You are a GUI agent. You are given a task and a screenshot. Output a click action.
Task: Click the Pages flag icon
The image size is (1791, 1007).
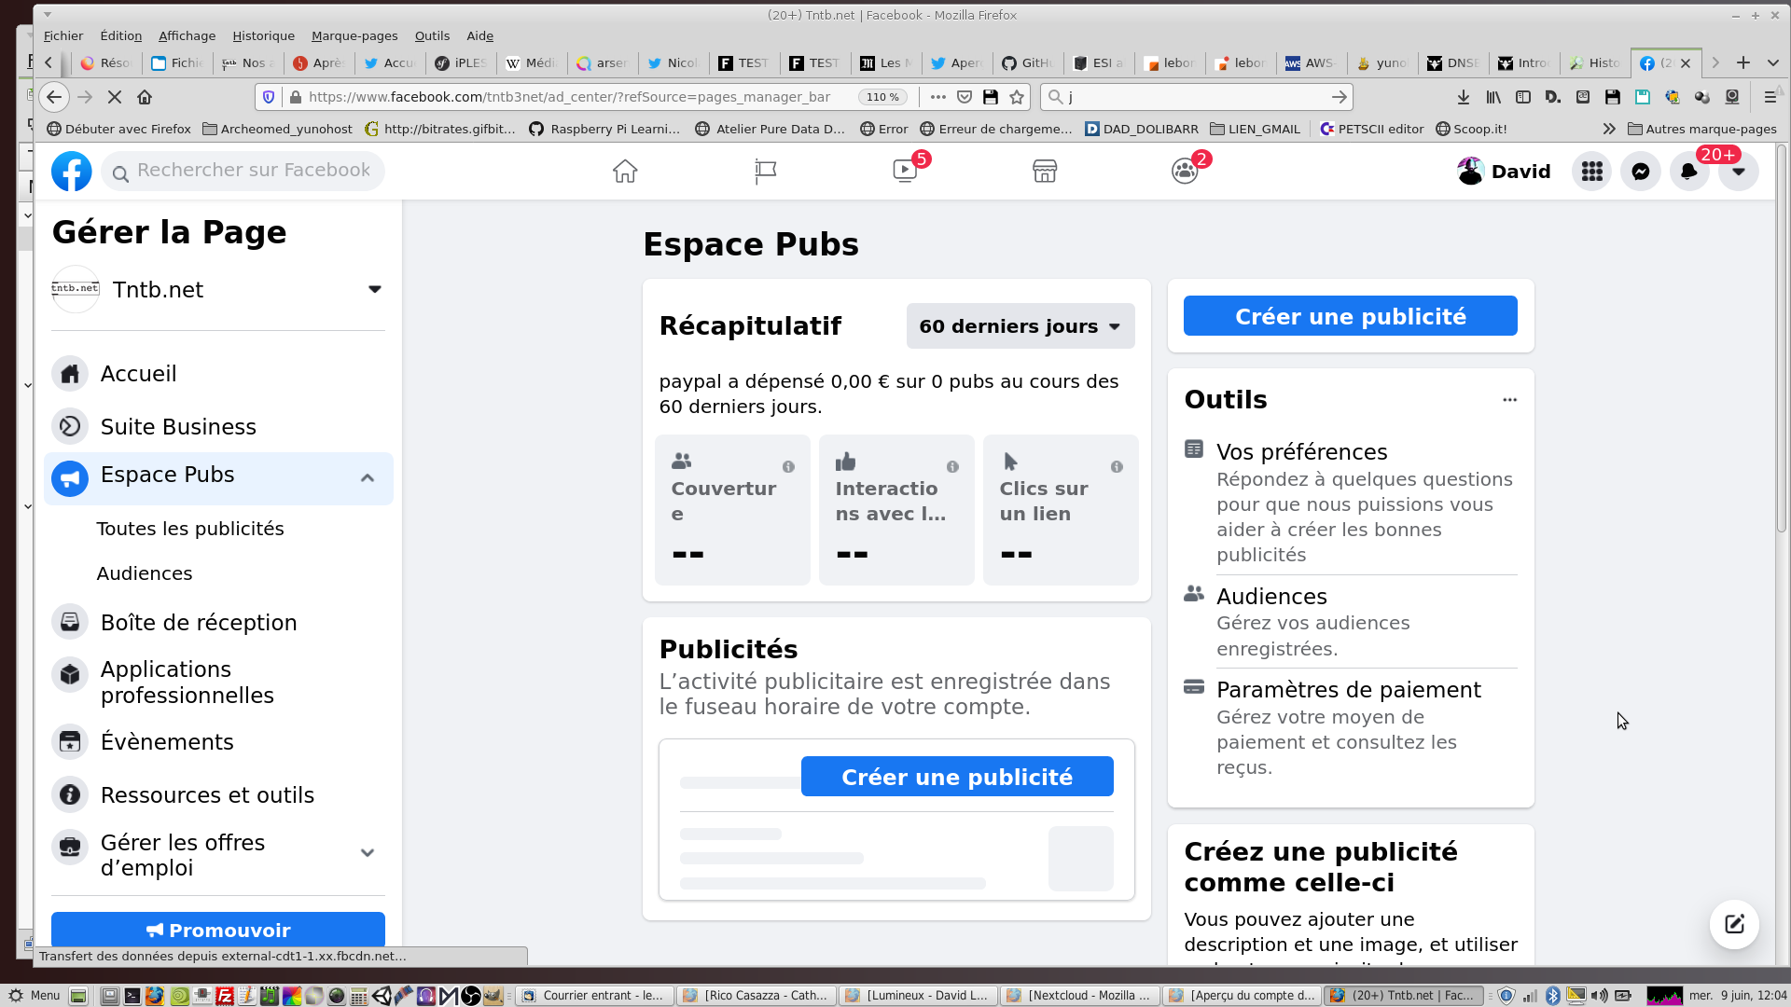click(x=765, y=172)
